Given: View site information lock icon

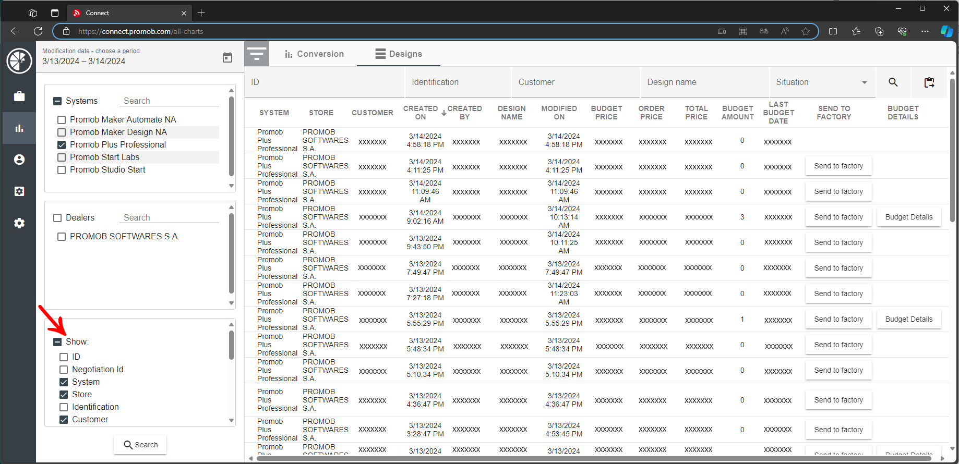Looking at the screenshot, I should point(66,31).
